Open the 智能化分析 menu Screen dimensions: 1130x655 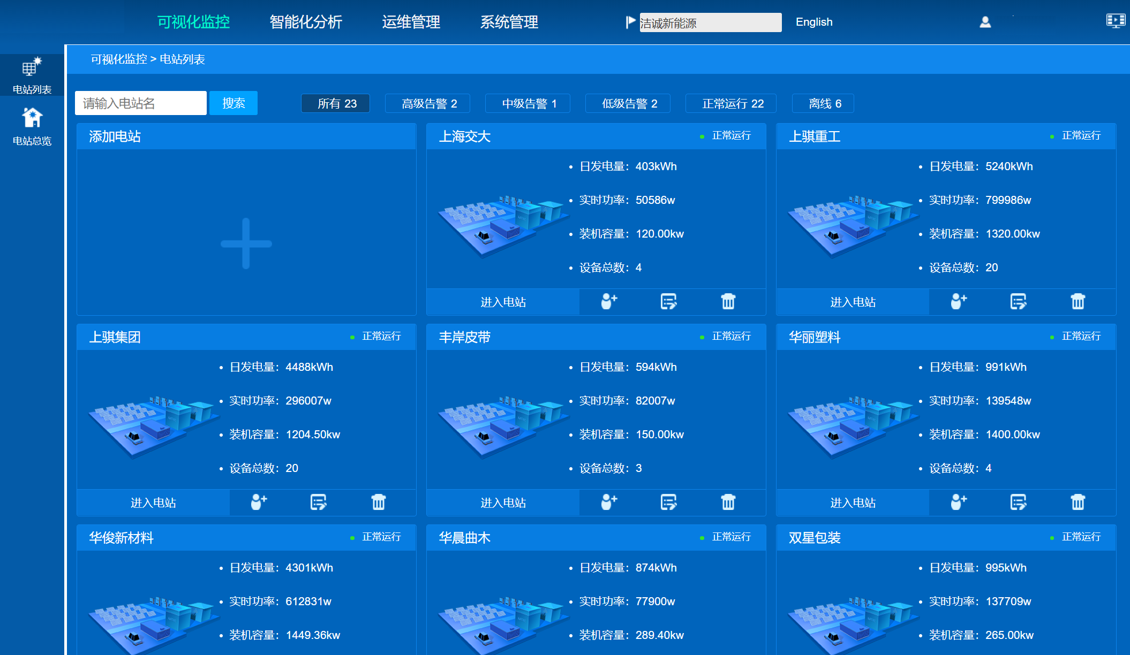(x=306, y=22)
